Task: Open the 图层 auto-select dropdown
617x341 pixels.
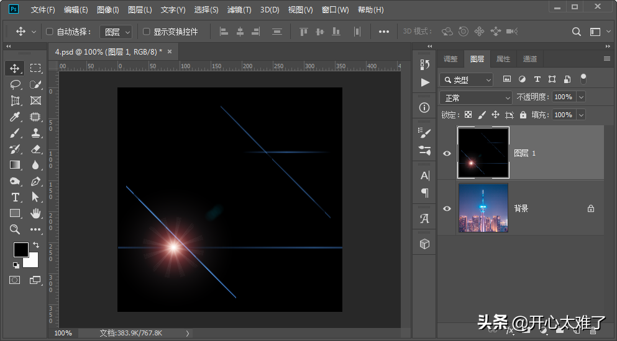Action: (x=116, y=32)
